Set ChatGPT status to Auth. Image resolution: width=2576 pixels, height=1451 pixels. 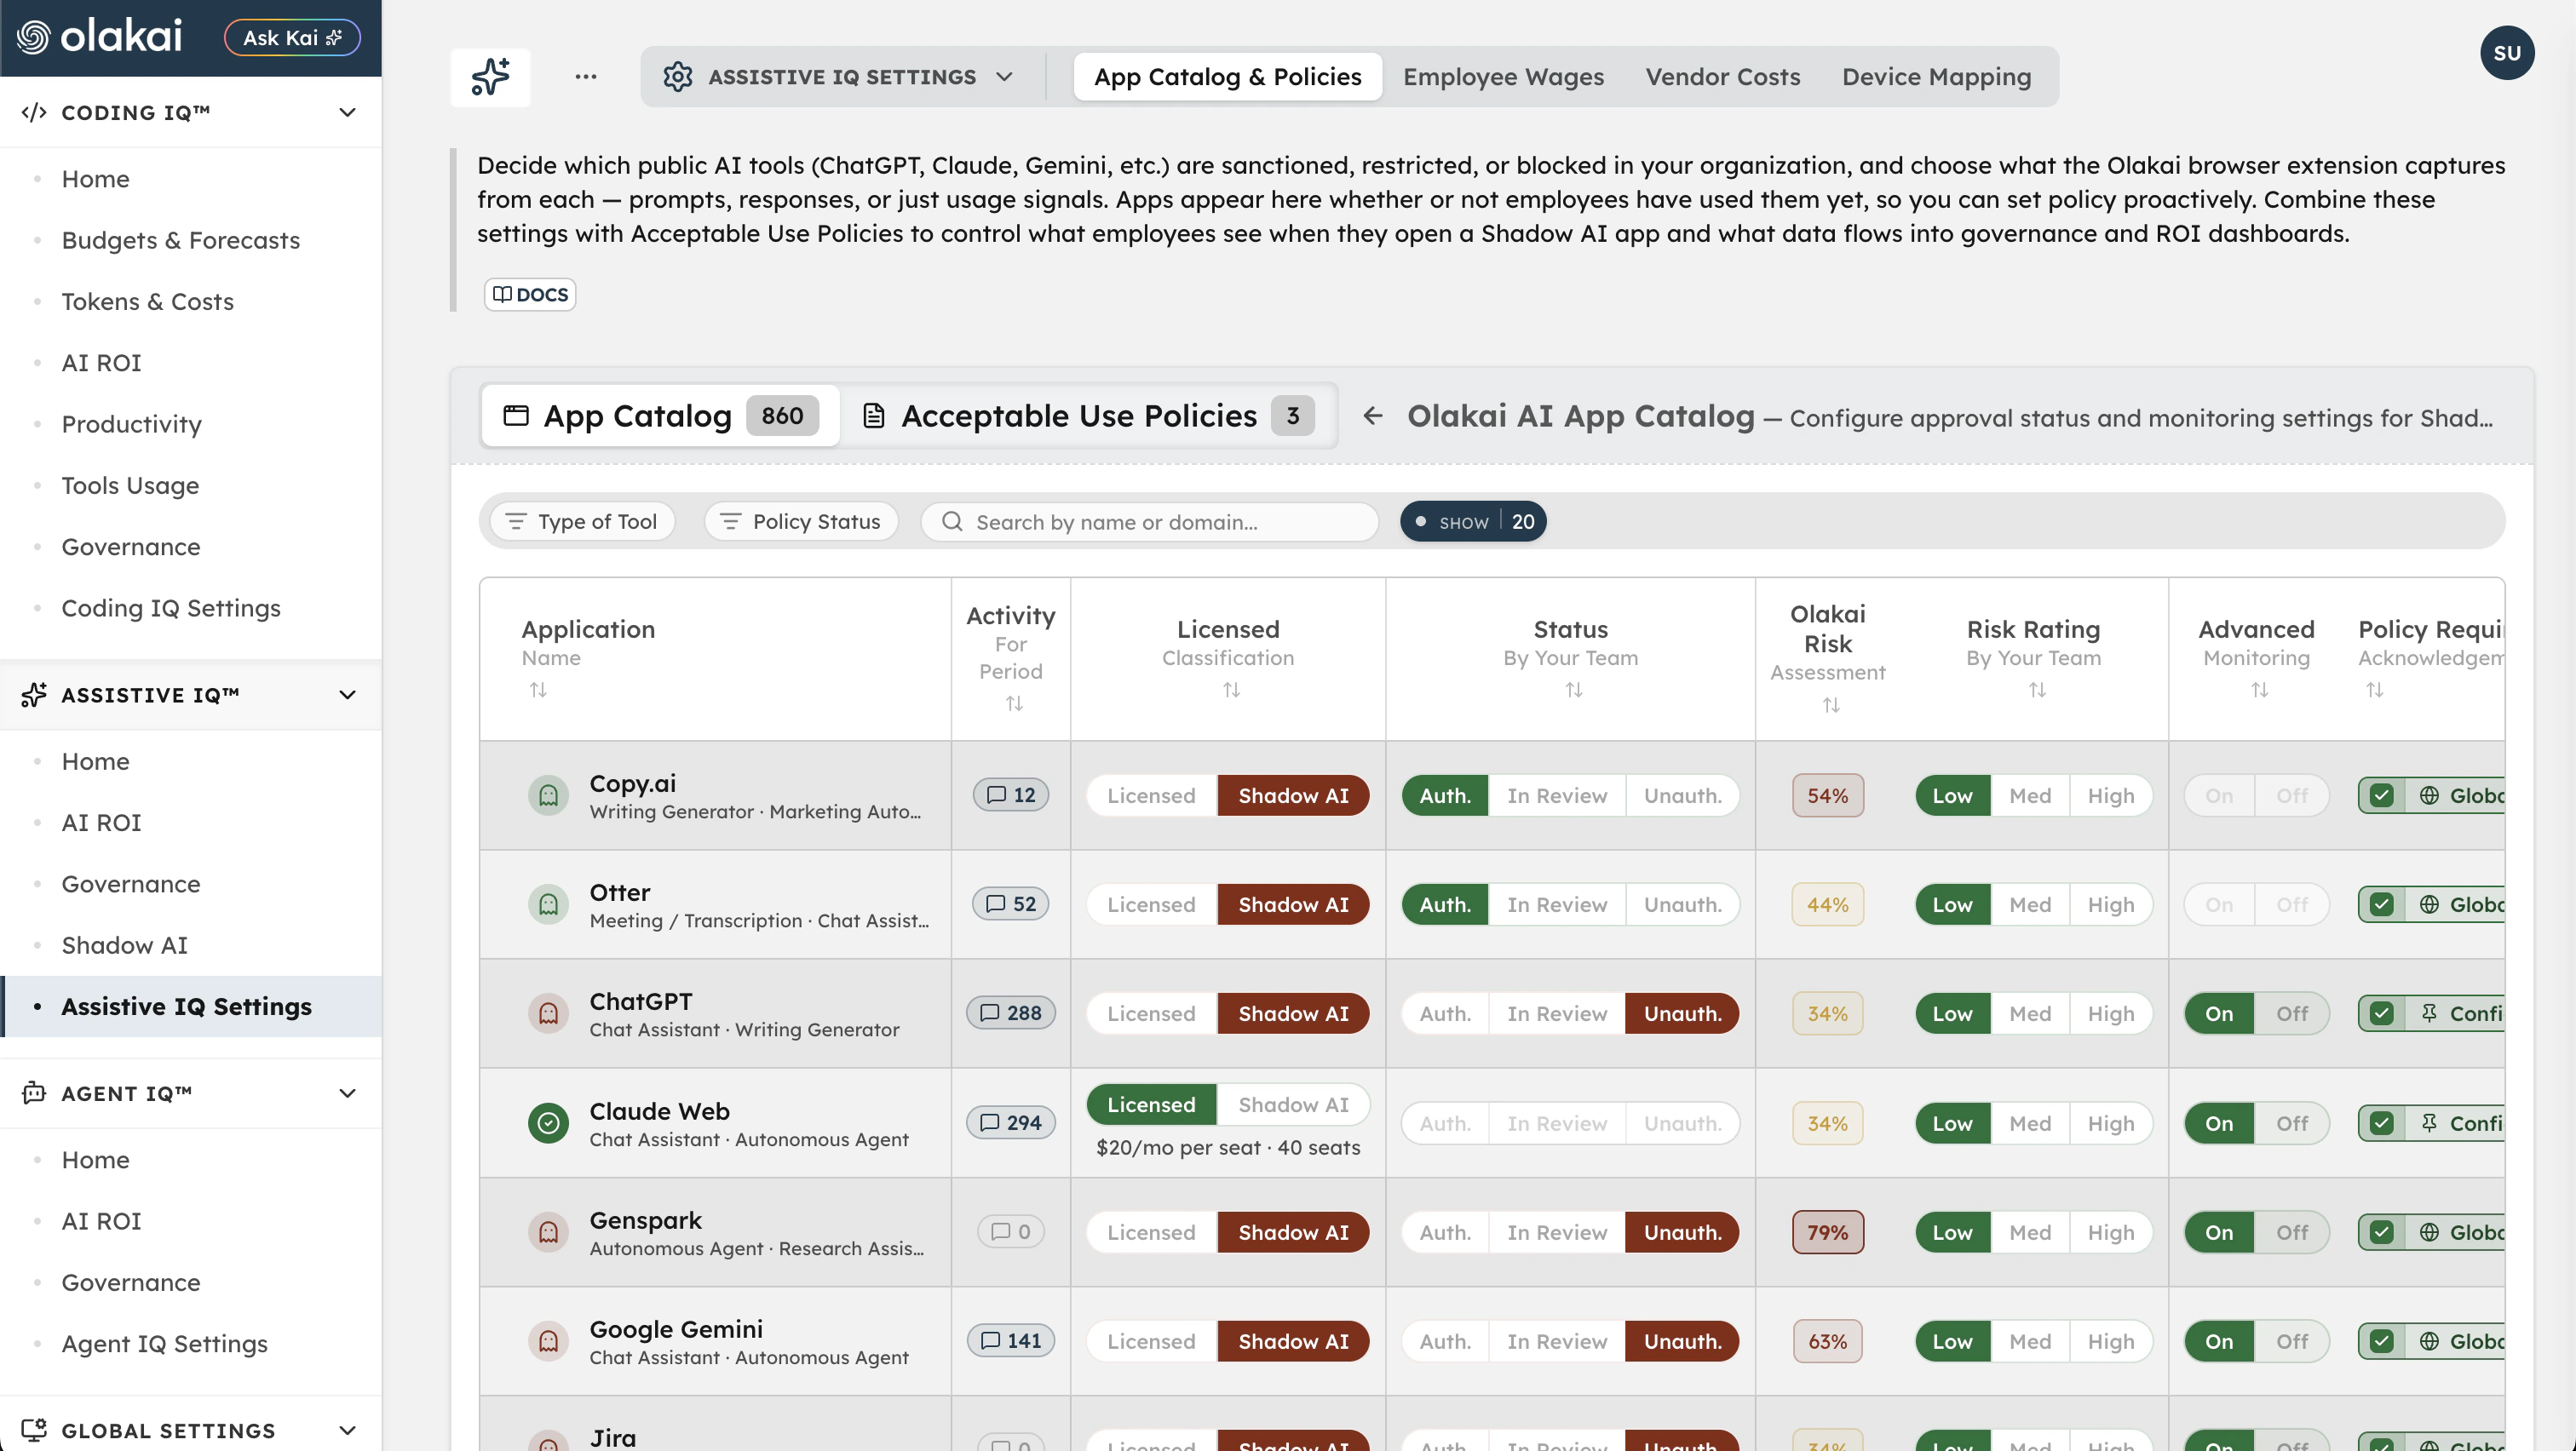[1445, 1013]
